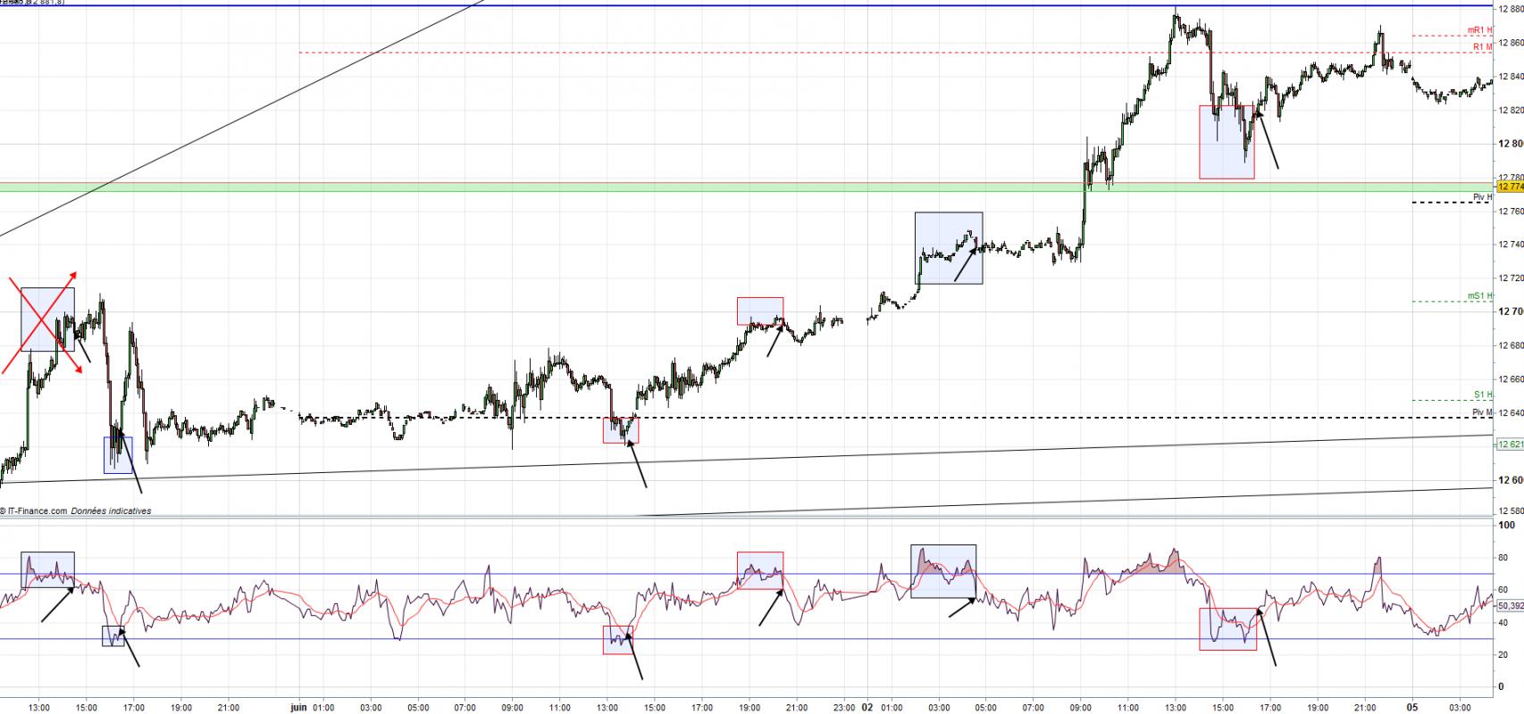
Task: Click the 12 860 price axis label
Action: 1511,43
